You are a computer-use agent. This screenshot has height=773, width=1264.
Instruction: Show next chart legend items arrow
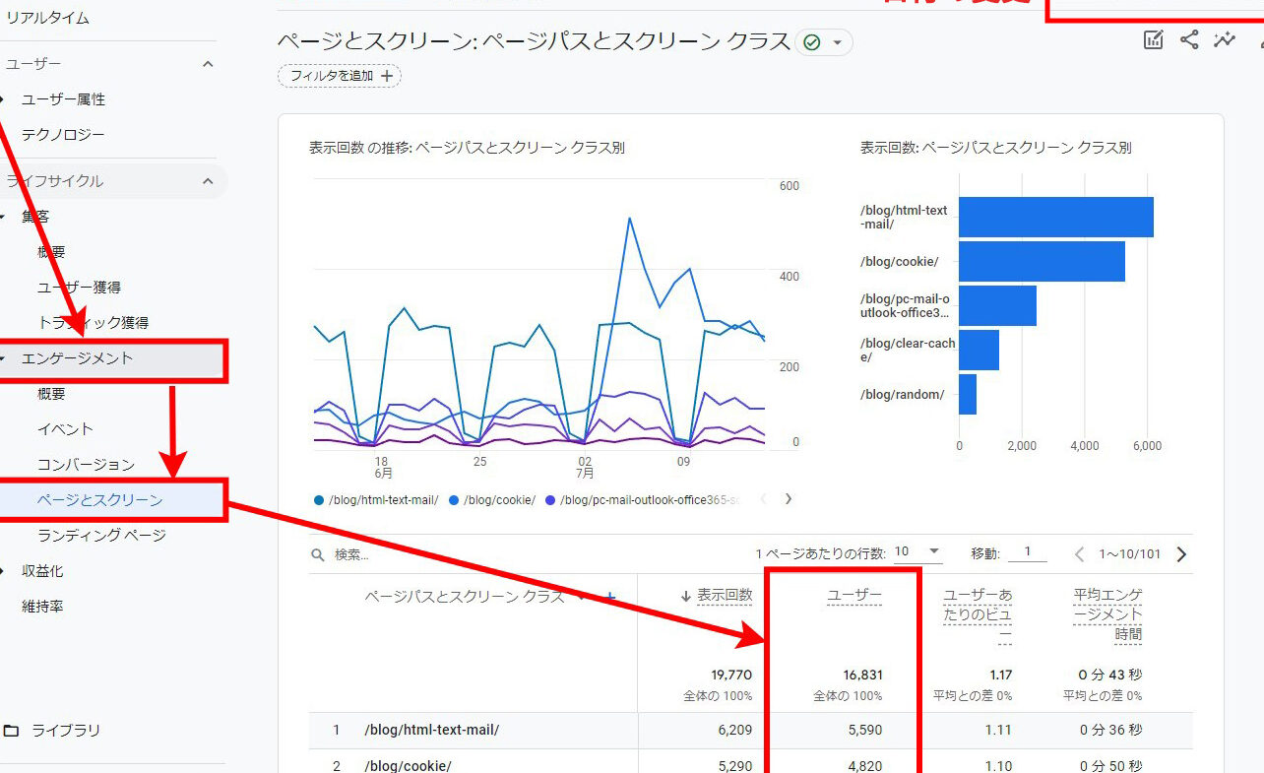788,499
